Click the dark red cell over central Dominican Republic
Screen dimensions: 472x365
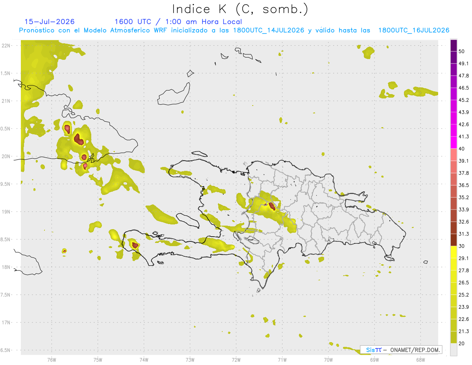(272, 206)
